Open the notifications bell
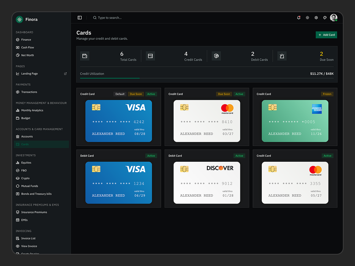 (298, 18)
